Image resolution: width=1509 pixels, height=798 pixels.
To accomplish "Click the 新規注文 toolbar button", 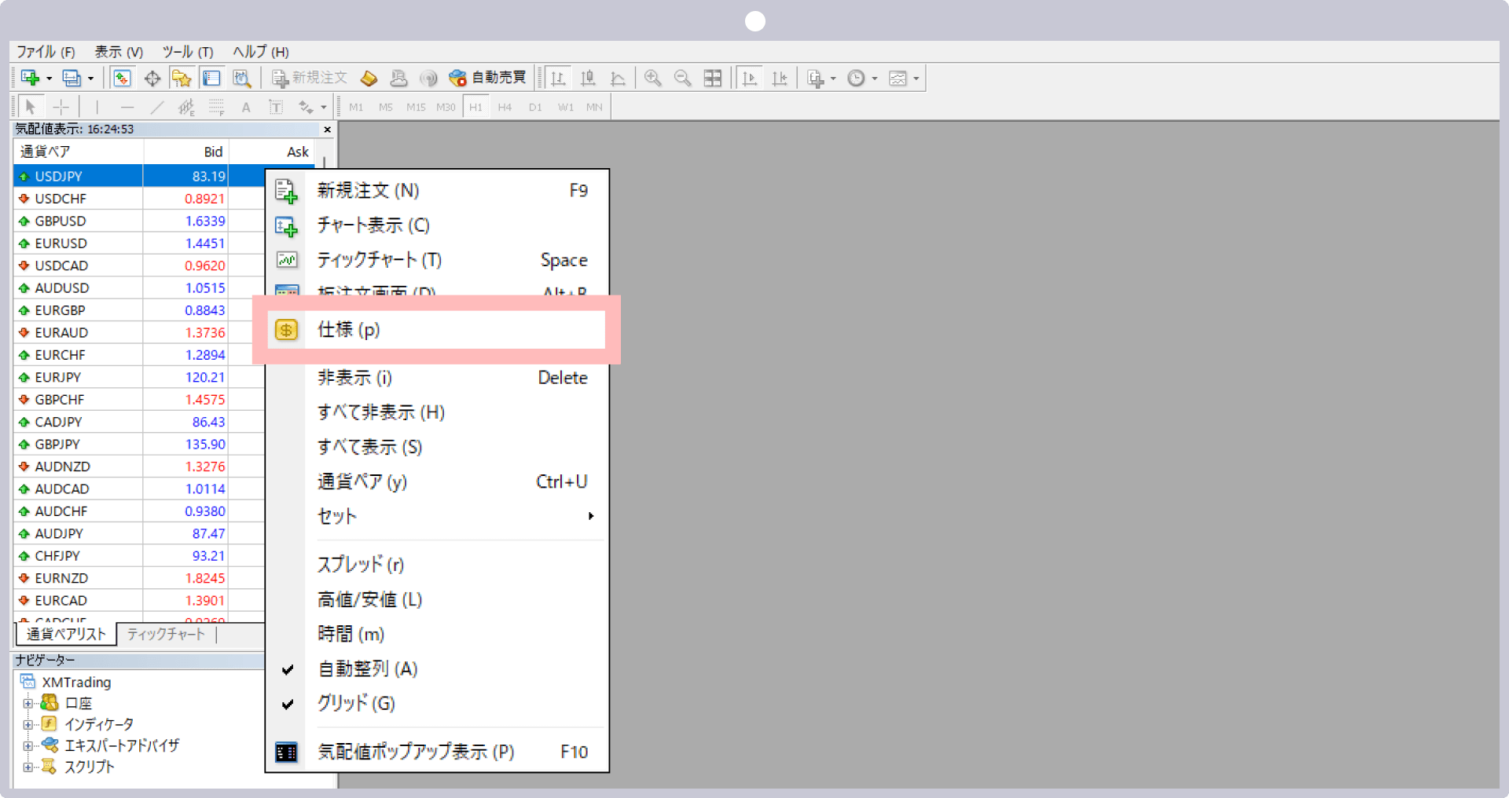I will [x=310, y=78].
